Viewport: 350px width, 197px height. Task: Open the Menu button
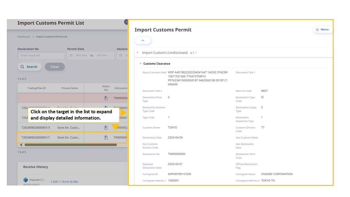pos(322,30)
